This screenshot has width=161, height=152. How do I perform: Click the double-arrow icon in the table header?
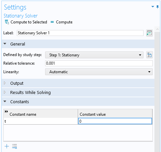point(6,111)
